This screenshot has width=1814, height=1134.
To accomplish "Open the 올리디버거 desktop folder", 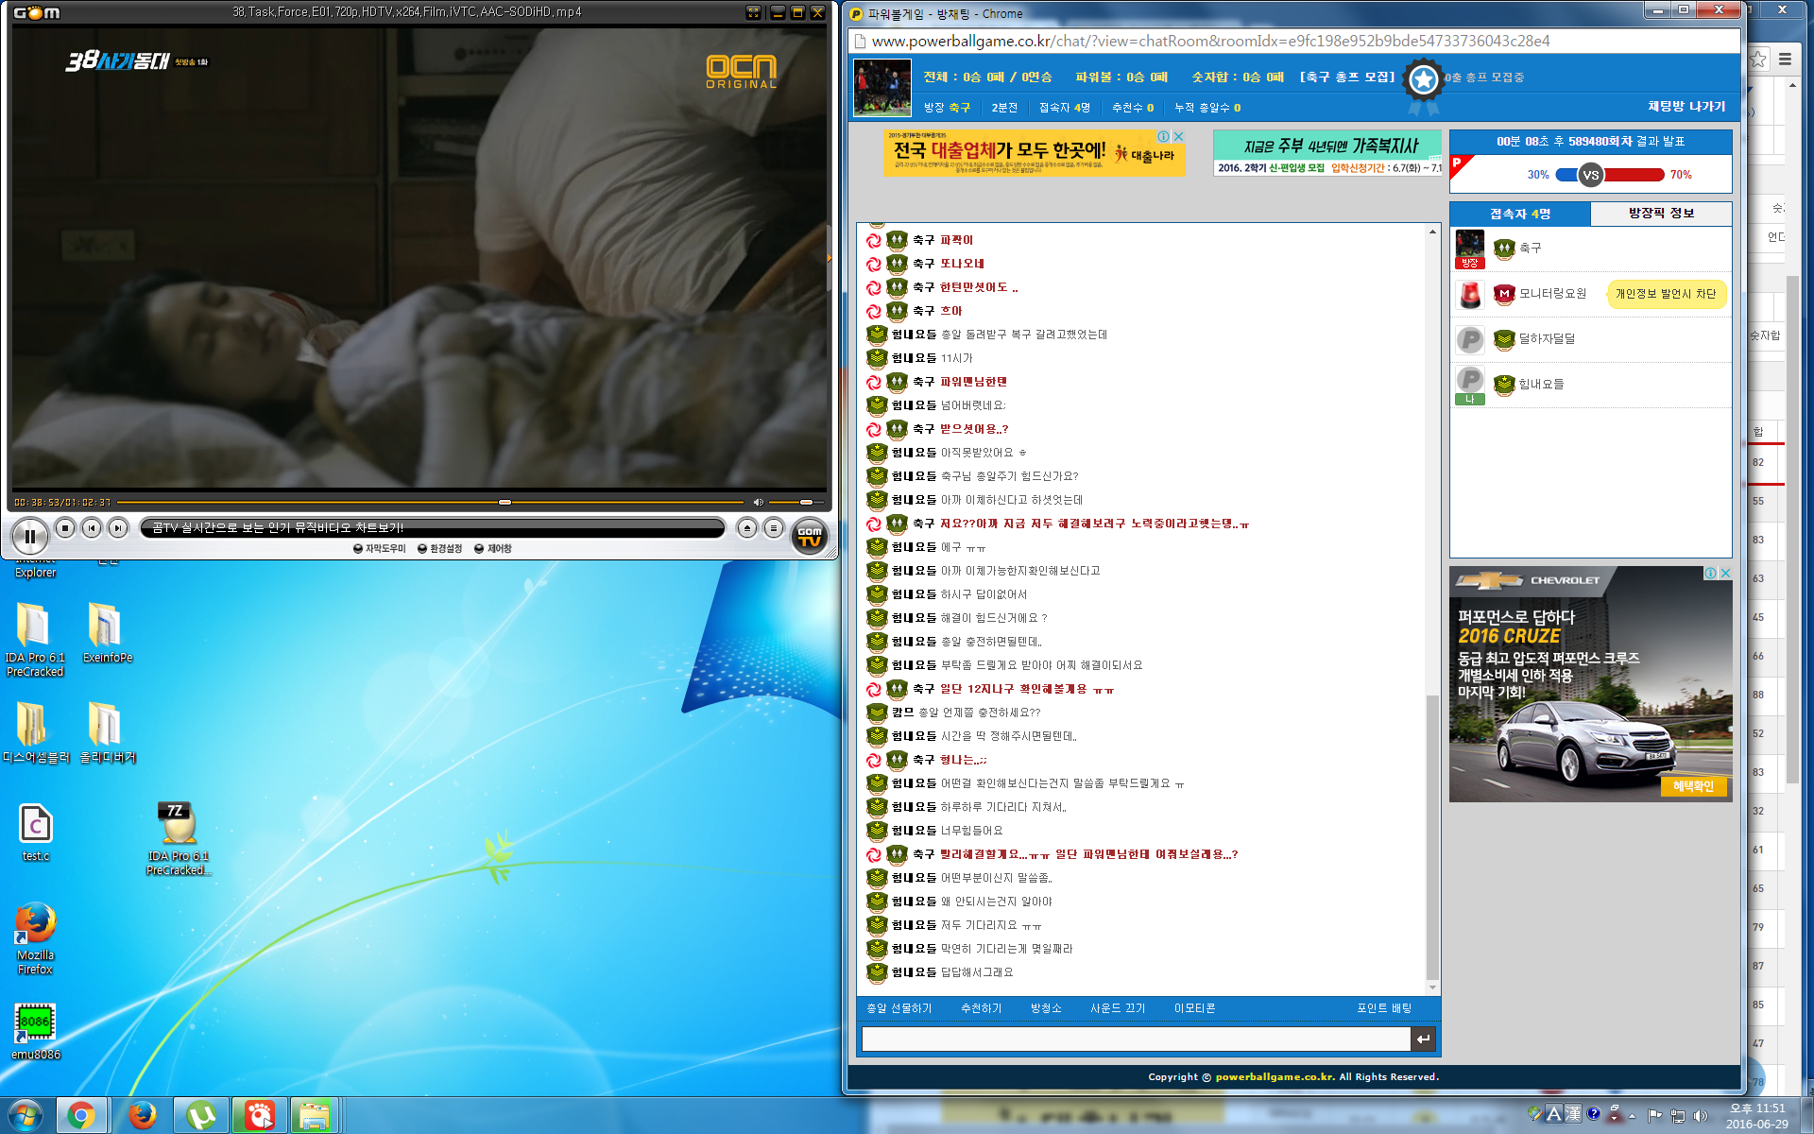I will click(107, 733).
